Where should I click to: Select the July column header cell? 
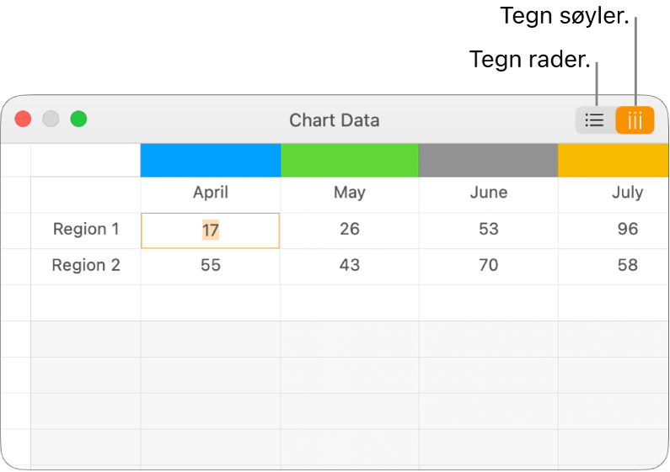(x=627, y=193)
